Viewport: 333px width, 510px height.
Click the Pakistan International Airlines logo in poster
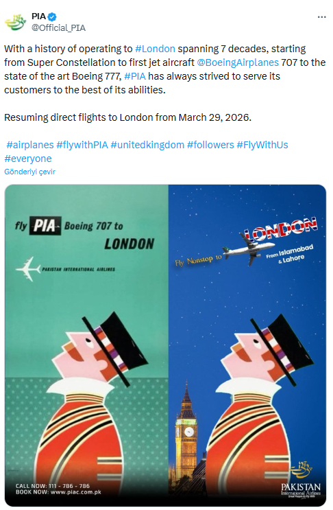[x=301, y=479]
